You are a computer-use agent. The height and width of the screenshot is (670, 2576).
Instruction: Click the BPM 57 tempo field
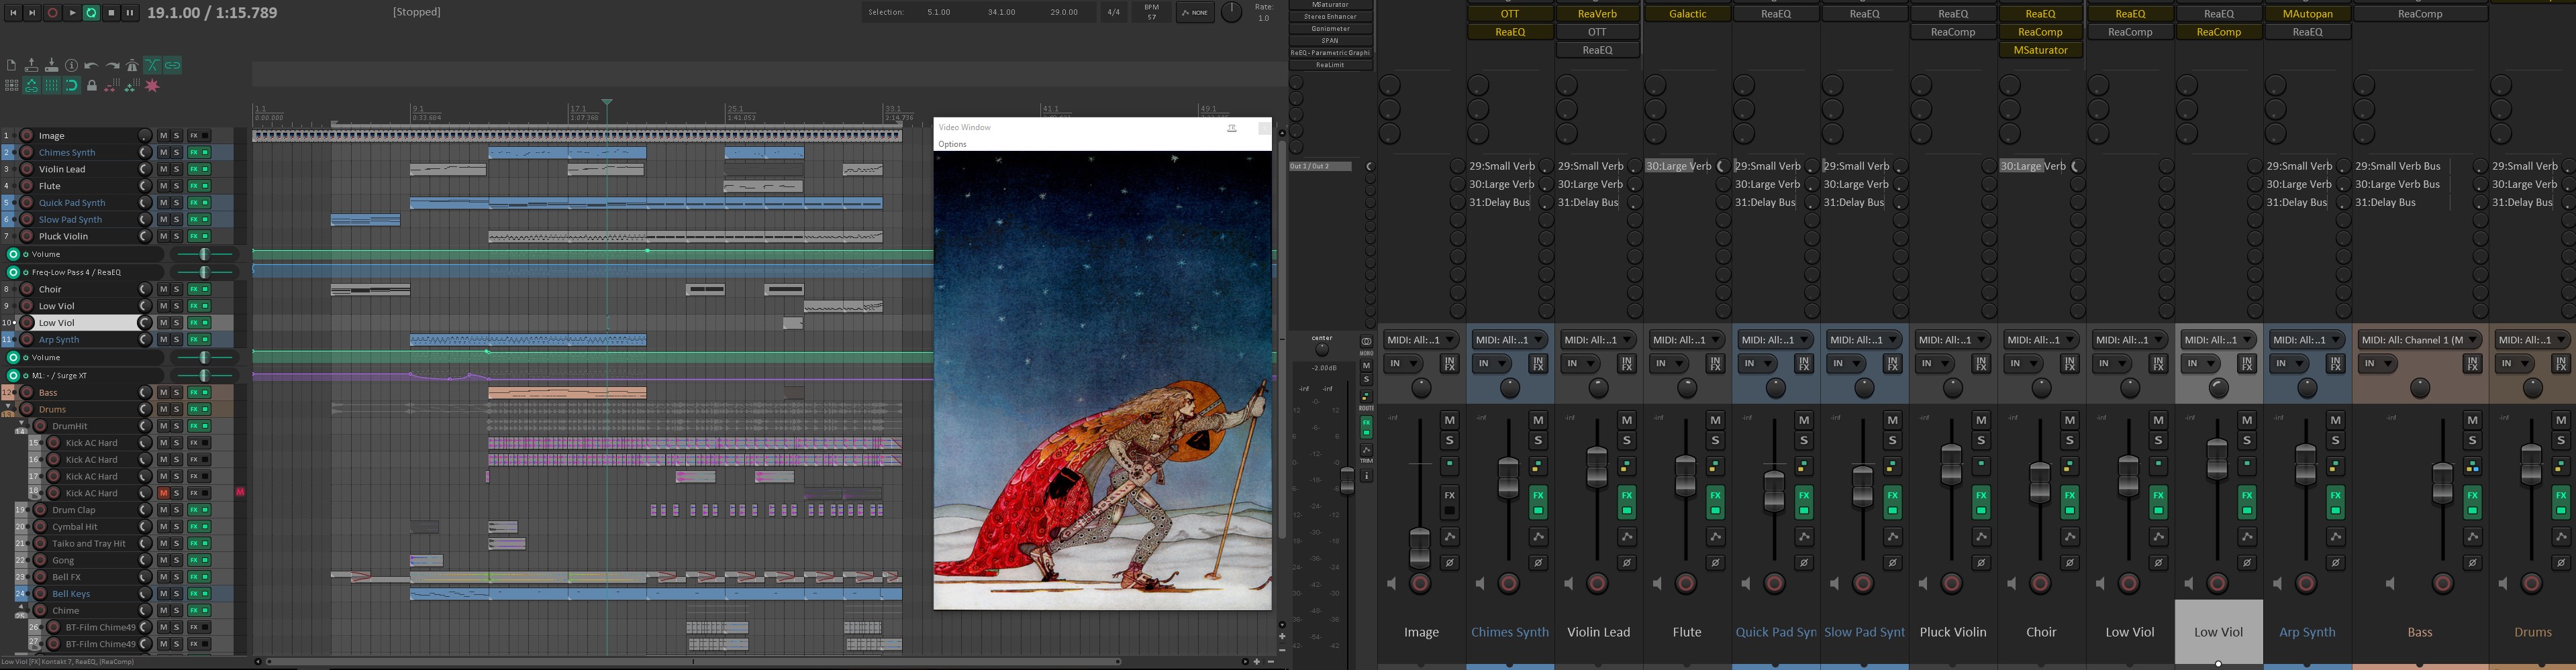(x=1151, y=13)
